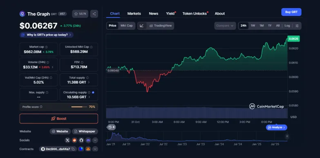This screenshot has width=320, height=158.
Task: Click the MetaMask fox icon
Action: (x=88, y=149)
